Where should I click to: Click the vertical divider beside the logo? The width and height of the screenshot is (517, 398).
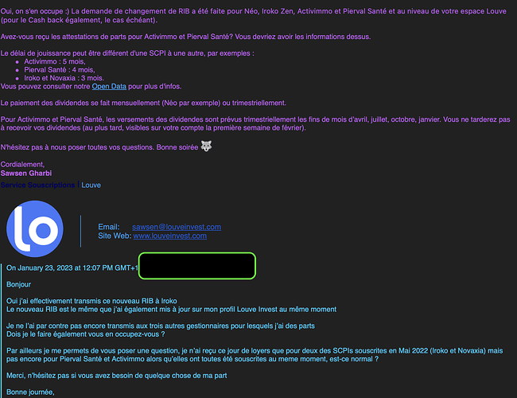coord(81,231)
